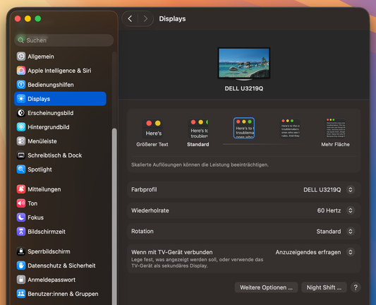Click the Displays title in header

172,19
